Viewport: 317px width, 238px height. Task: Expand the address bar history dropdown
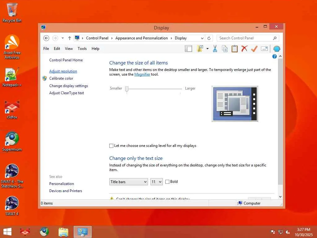click(202, 38)
